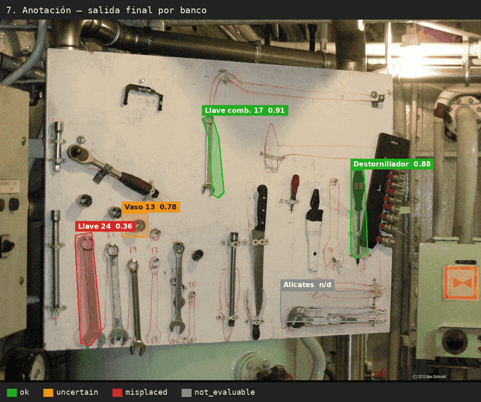This screenshot has height=402, width=481.
Task: Select the gray not_evaluable legend swatch
Action: click(186, 392)
